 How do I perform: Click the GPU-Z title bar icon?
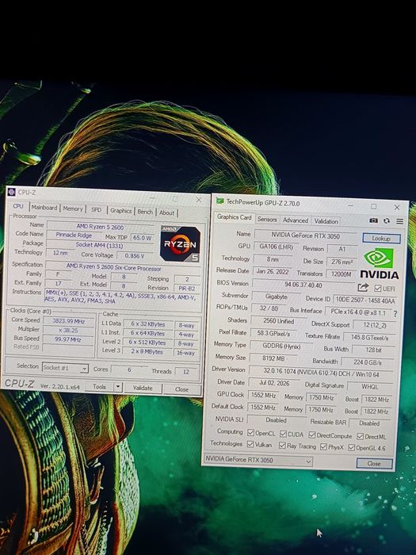tap(220, 201)
